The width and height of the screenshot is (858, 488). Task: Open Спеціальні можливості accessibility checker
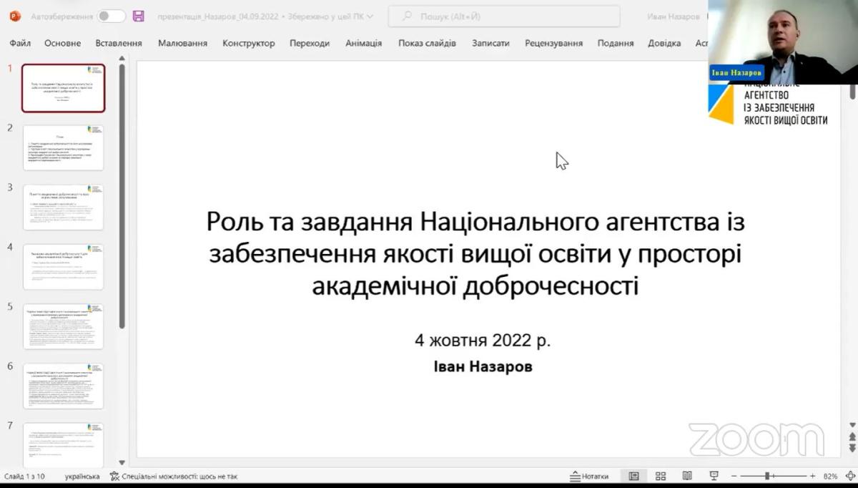coord(173,476)
